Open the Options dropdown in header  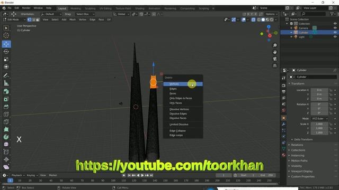coord(271,14)
